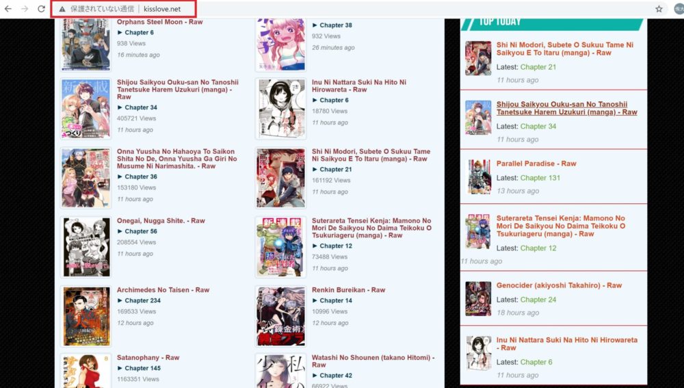Screen dimensions: 684x388
Task: Click the not-secure warning triangle icon
Action: [x=62, y=9]
